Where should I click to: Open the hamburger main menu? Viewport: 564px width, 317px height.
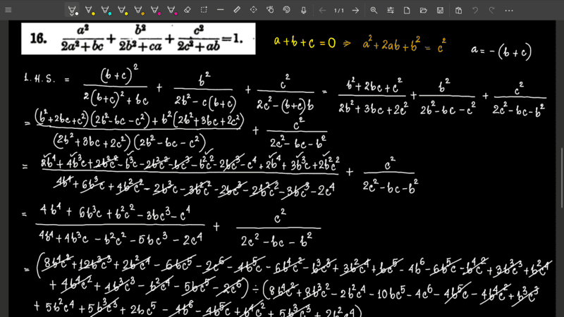point(8,10)
